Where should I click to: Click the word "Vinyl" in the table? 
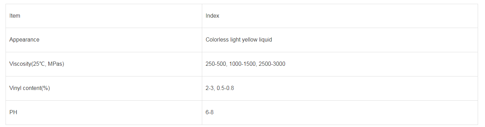15,88
